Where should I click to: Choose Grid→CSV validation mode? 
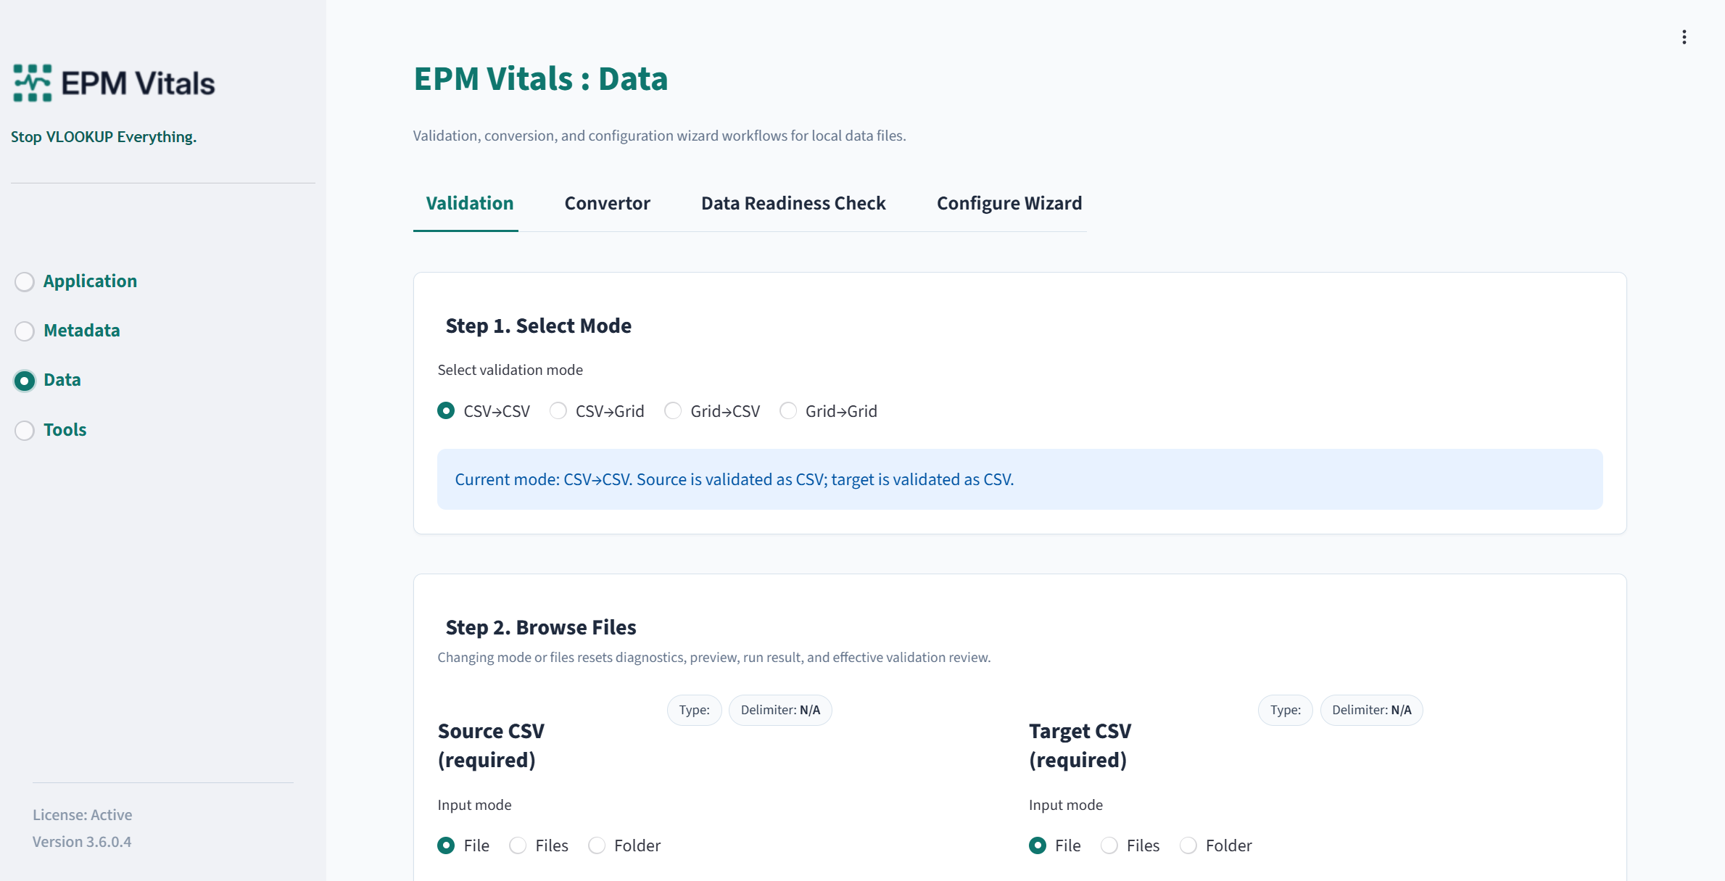(x=712, y=411)
